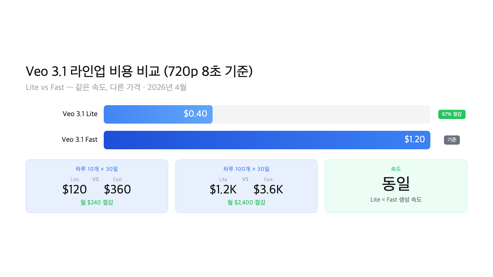Image resolution: width=493 pixels, height=277 pixels.
Task: Click the 하루 100개 × 30일 card heading
Action: 246,169
